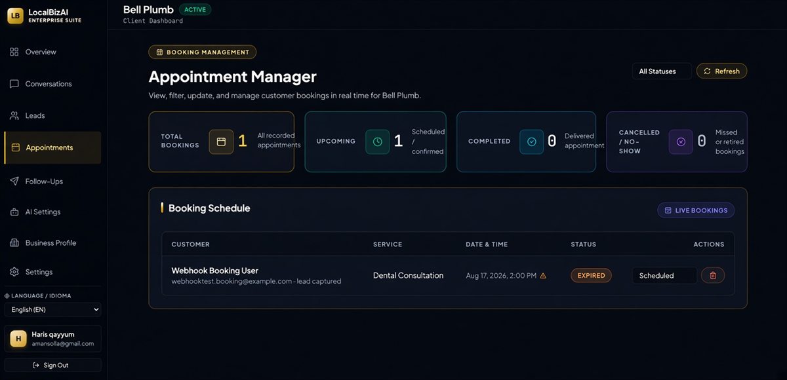Screen dimensions: 787x380
Task: Go to the Overview page
Action: pos(53,52)
